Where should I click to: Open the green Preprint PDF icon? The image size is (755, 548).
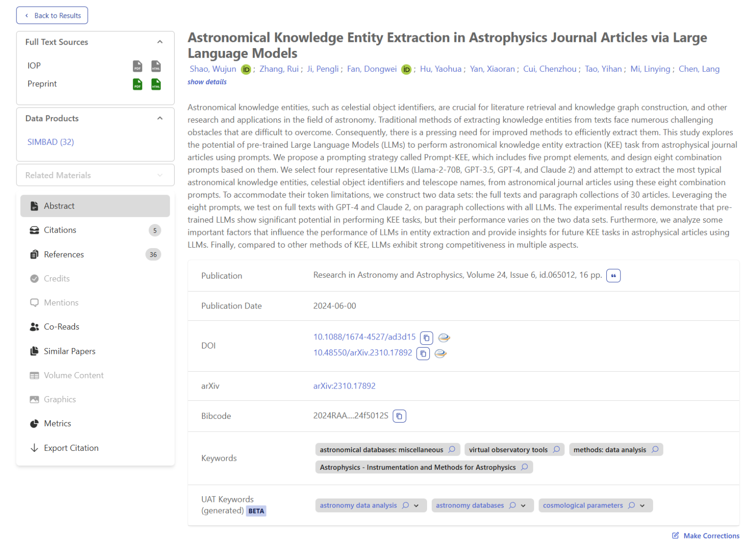(137, 84)
